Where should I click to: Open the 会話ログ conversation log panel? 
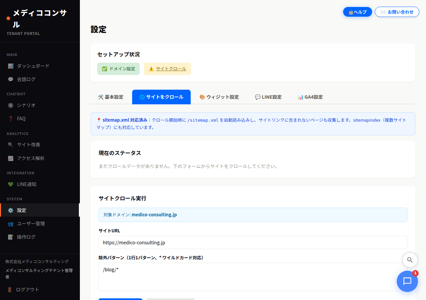pos(27,79)
